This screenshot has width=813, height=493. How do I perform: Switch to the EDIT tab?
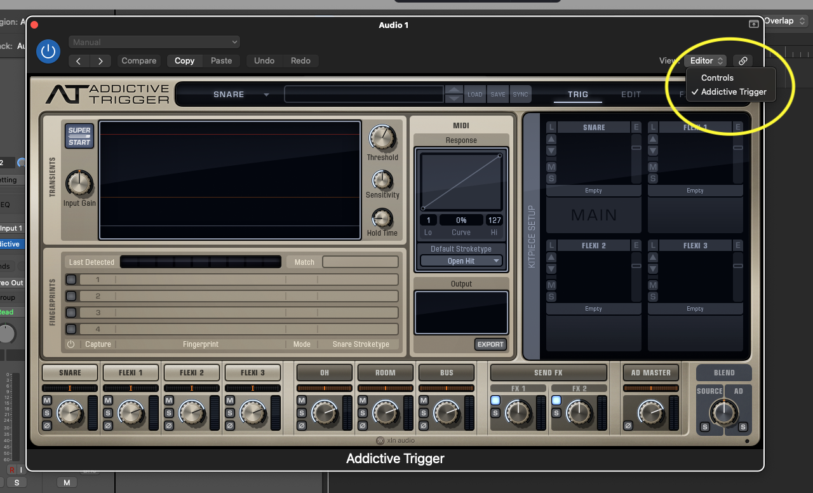[x=631, y=93]
